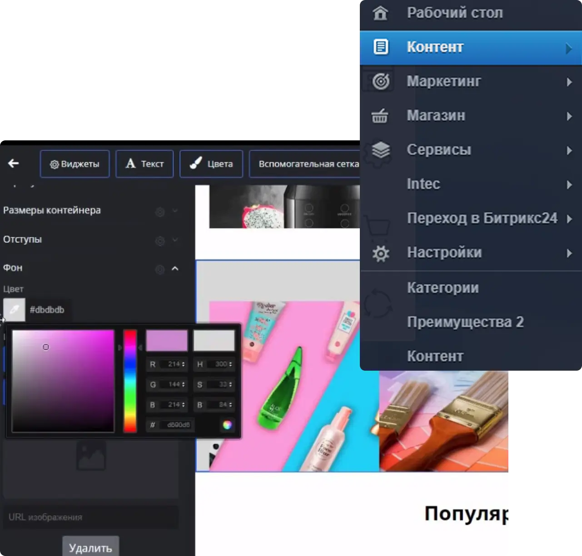Click the basket icon beside Магазин
Viewport: 582px width, 556px height.
[380, 116]
